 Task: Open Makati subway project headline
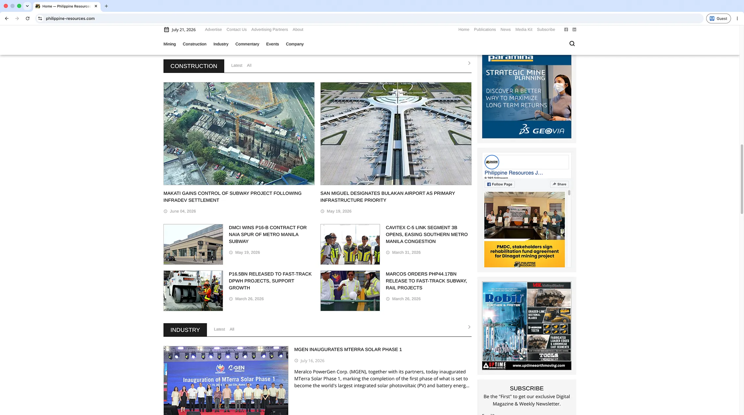tap(232, 197)
